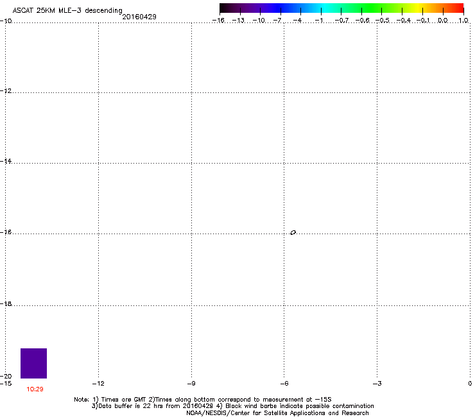The width and height of the screenshot is (475, 417).
Task: Click the yellow section of the color bar
Action: [x=418, y=8]
